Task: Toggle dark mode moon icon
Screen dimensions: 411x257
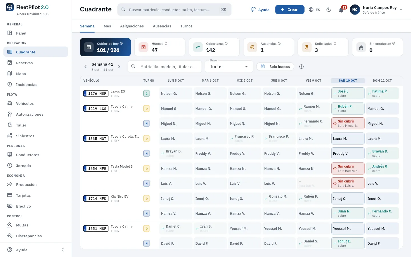Action: point(329,10)
